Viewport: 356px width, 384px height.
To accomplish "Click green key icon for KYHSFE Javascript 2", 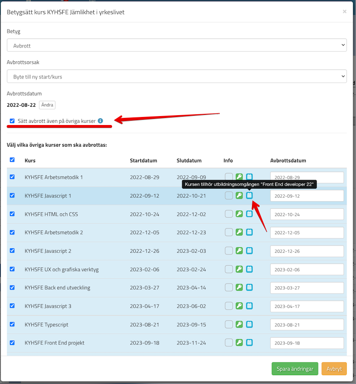I will click(x=239, y=250).
